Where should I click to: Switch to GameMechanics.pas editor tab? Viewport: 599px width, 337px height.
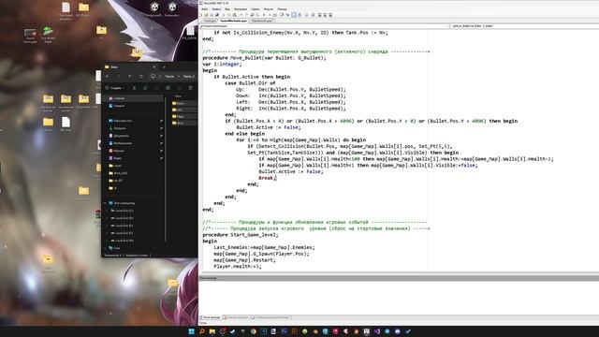coord(233,21)
